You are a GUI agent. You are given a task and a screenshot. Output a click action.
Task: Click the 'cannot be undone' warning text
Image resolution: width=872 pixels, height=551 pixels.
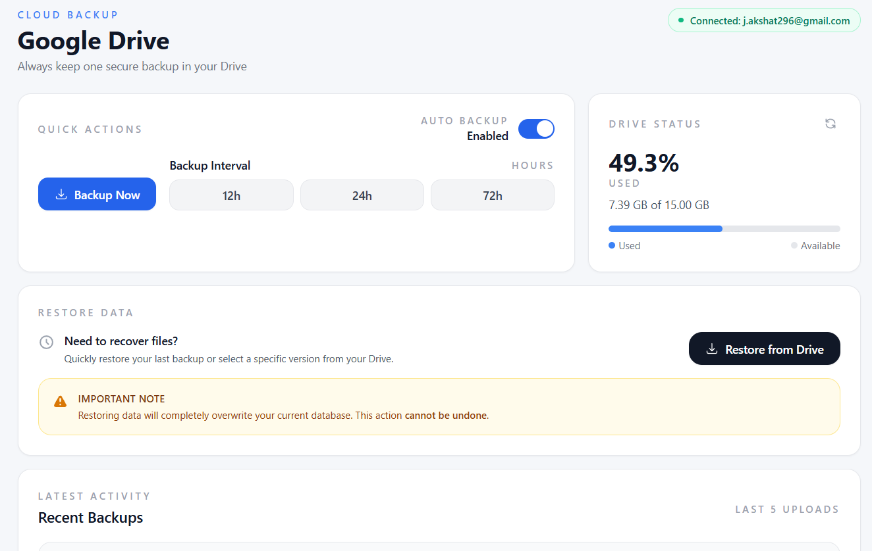[x=446, y=416]
